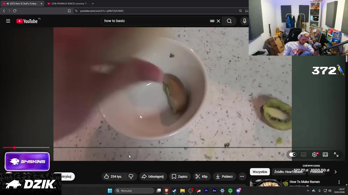
Task: Toggle subtitles on the video player
Action: 304,154
